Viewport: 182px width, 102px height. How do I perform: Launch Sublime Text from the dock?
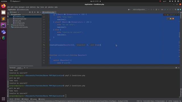click(x=3, y=19)
